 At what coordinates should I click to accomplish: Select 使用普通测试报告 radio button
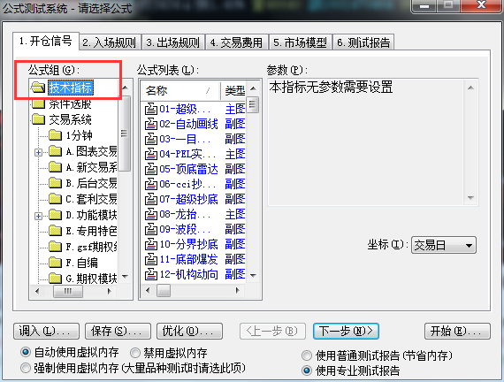307,355
